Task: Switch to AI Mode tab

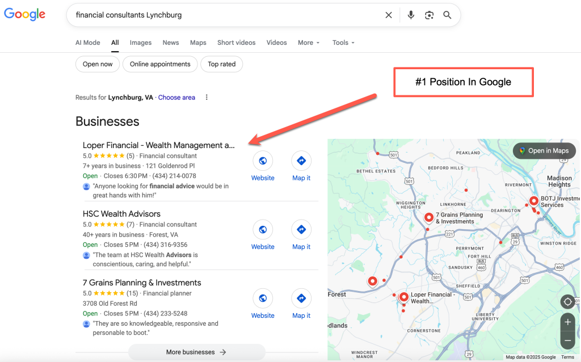Action: pyautogui.click(x=88, y=43)
